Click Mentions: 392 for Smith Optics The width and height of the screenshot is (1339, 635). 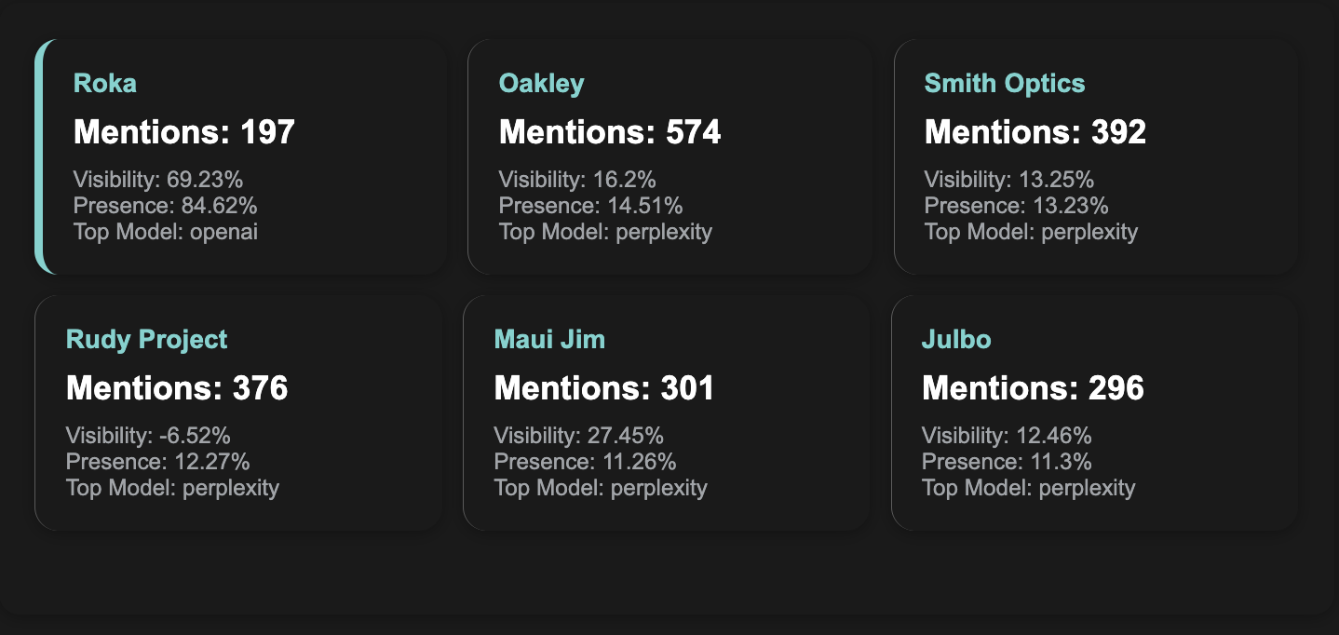(x=1035, y=132)
